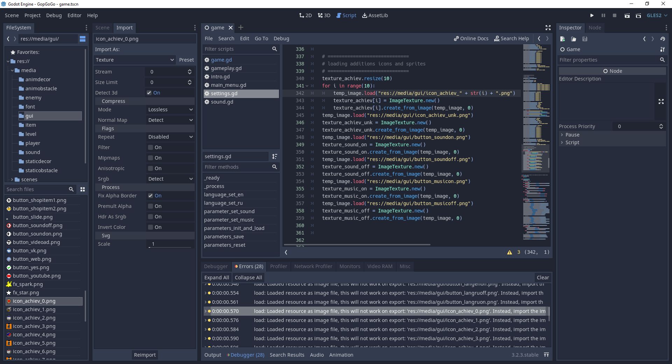Toggle file list thumbnail view icon
Viewport: 672px width, 364px height.
(x=83, y=189)
